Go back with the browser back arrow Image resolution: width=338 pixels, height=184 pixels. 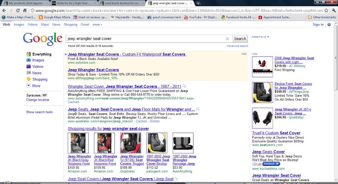(x=4, y=11)
